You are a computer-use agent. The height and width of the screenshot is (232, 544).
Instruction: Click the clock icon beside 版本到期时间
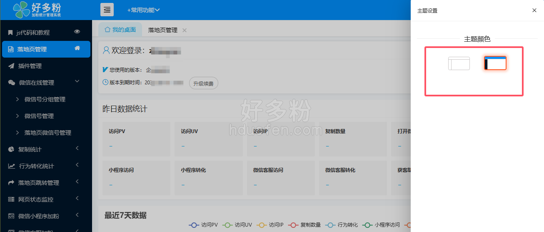coord(105,83)
